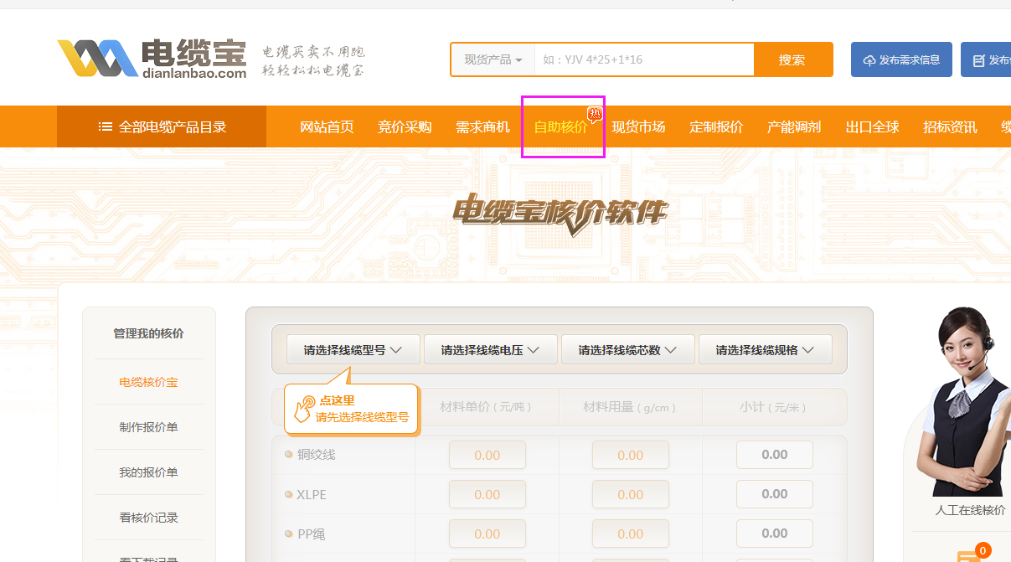This screenshot has height=562, width=1011.
Task: Click the PP绳 unit price field
Action: (487, 534)
